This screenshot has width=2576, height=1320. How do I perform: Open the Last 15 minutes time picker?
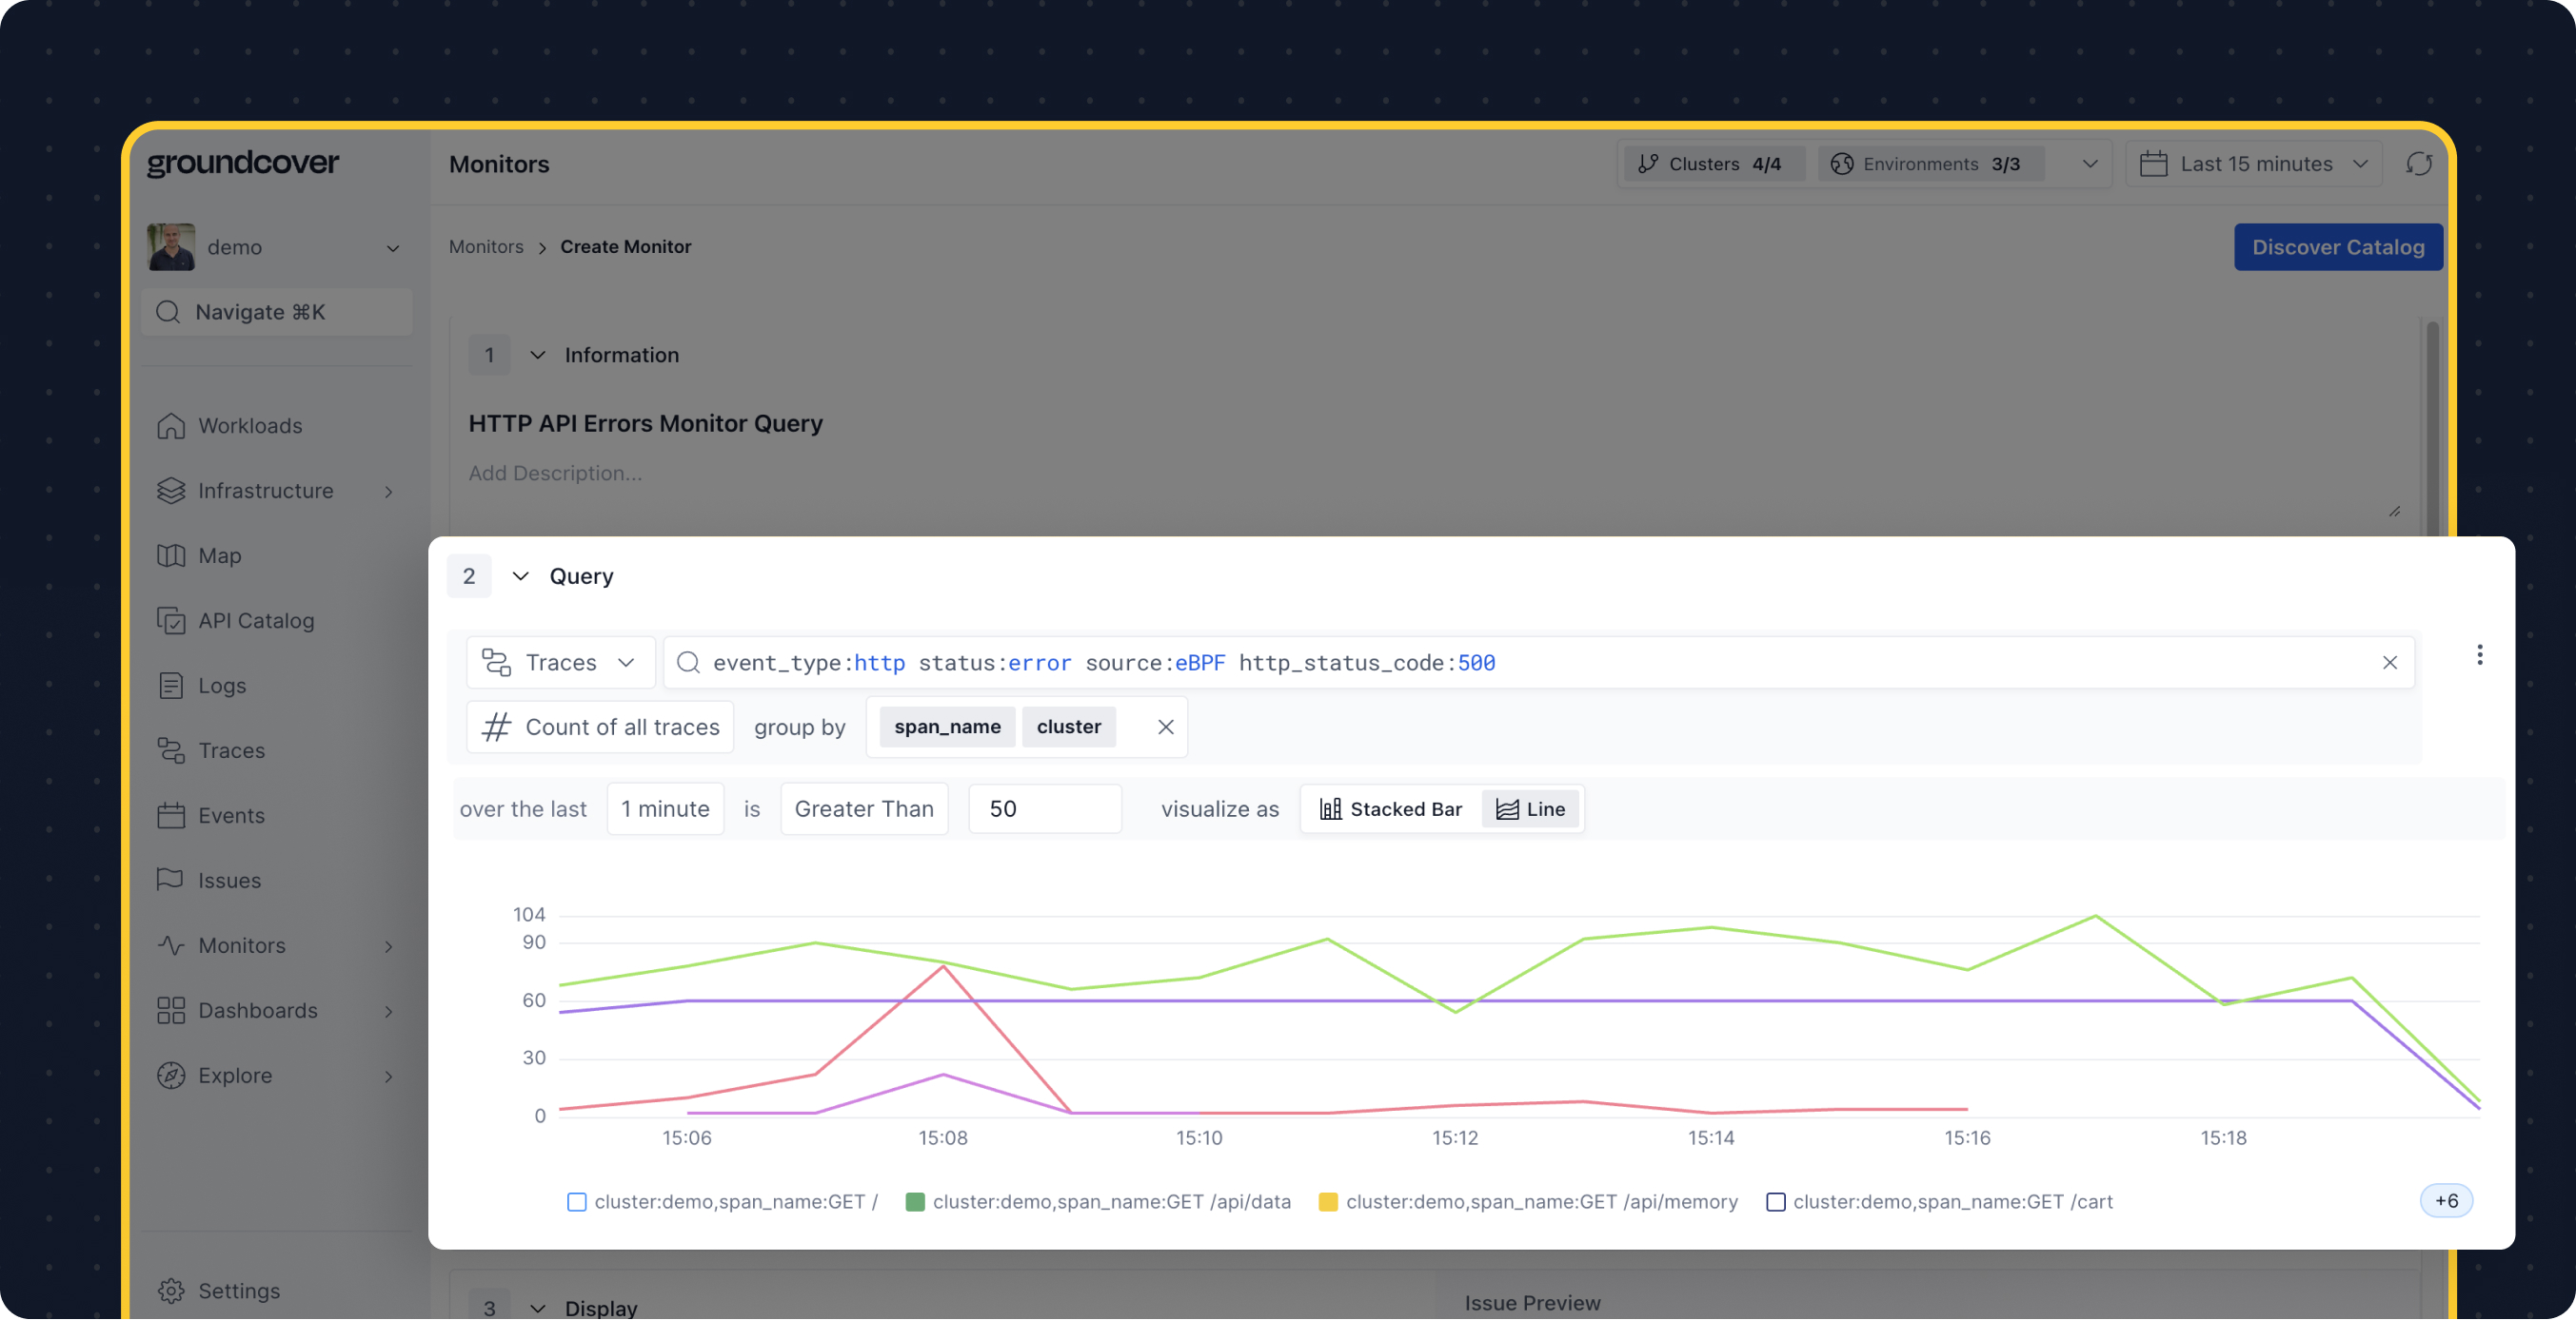[x=2254, y=164]
